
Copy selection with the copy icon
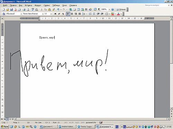pos(45,10)
